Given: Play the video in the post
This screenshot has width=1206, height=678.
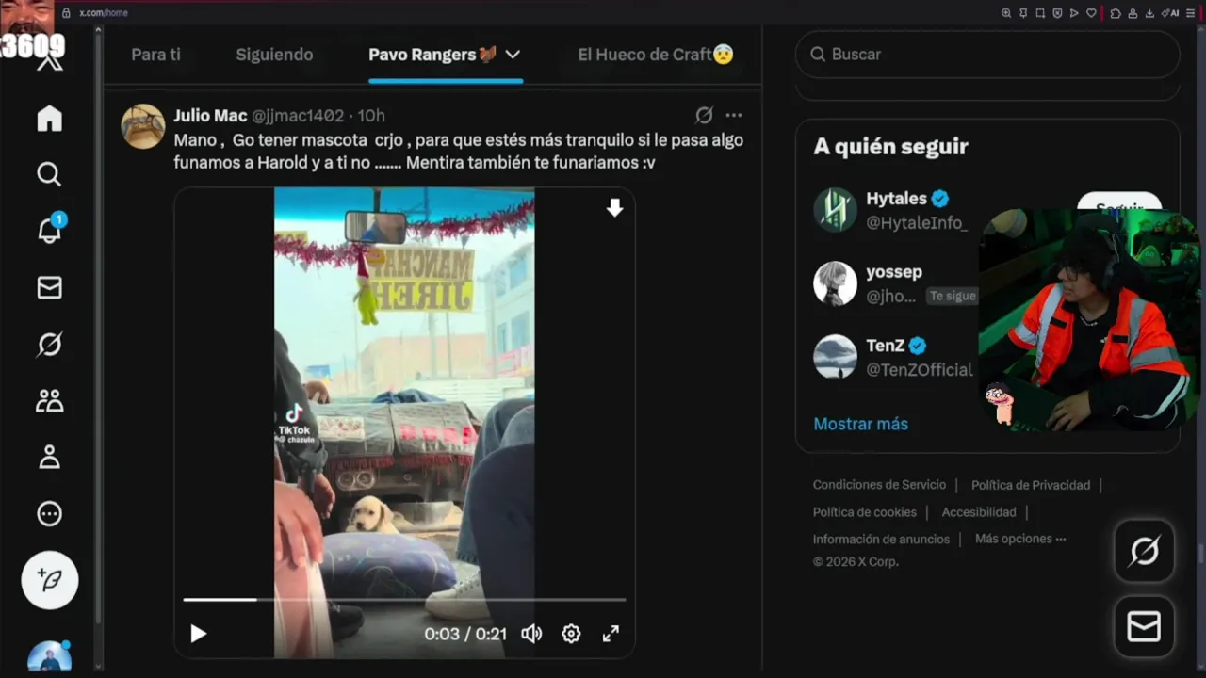Looking at the screenshot, I should [x=198, y=634].
